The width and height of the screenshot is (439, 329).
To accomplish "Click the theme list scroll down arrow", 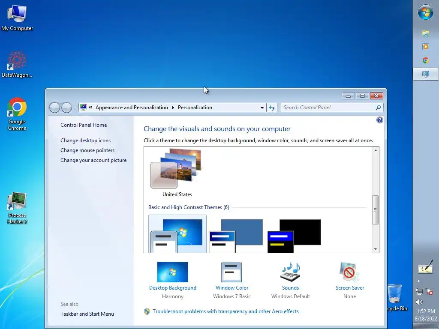I will pos(376,249).
